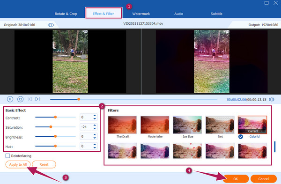Switch to Effect & Filter tab

(104, 14)
